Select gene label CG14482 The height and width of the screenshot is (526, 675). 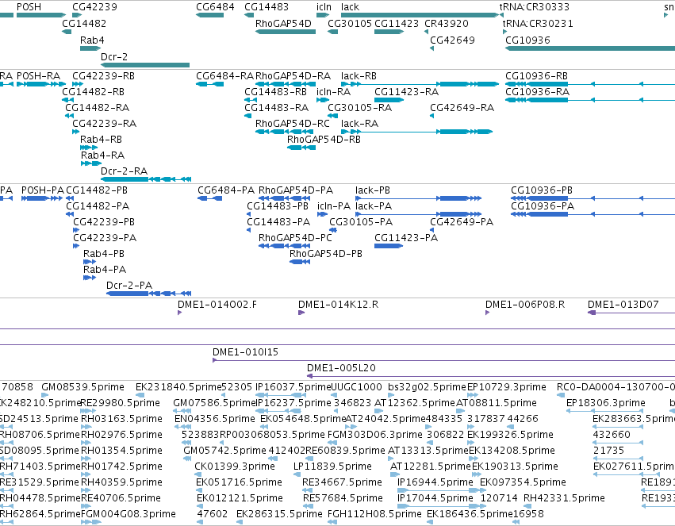point(84,24)
